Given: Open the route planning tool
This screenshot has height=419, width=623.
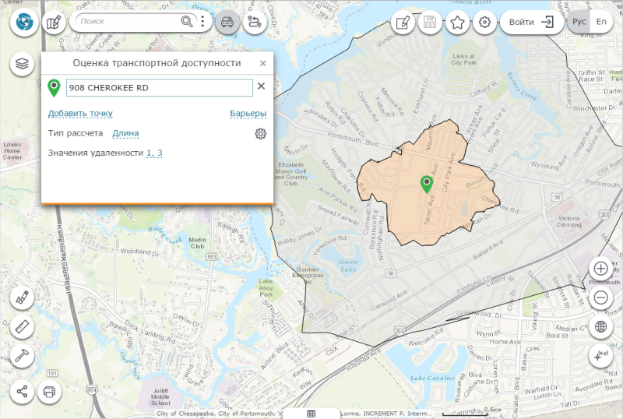Looking at the screenshot, I should pos(254,22).
